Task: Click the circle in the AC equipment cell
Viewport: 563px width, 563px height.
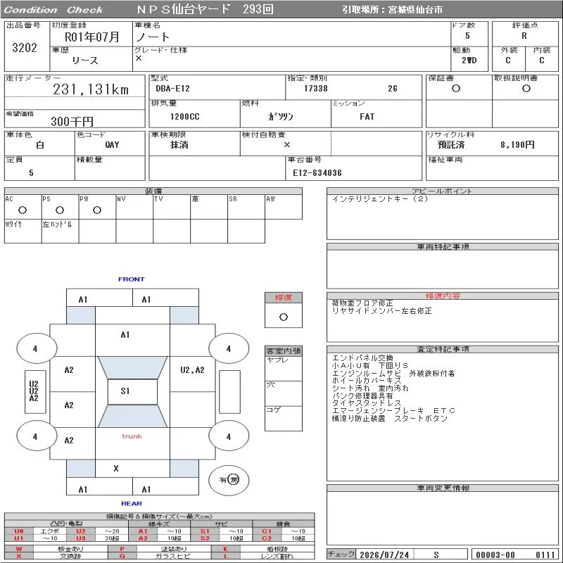Action: (23, 210)
